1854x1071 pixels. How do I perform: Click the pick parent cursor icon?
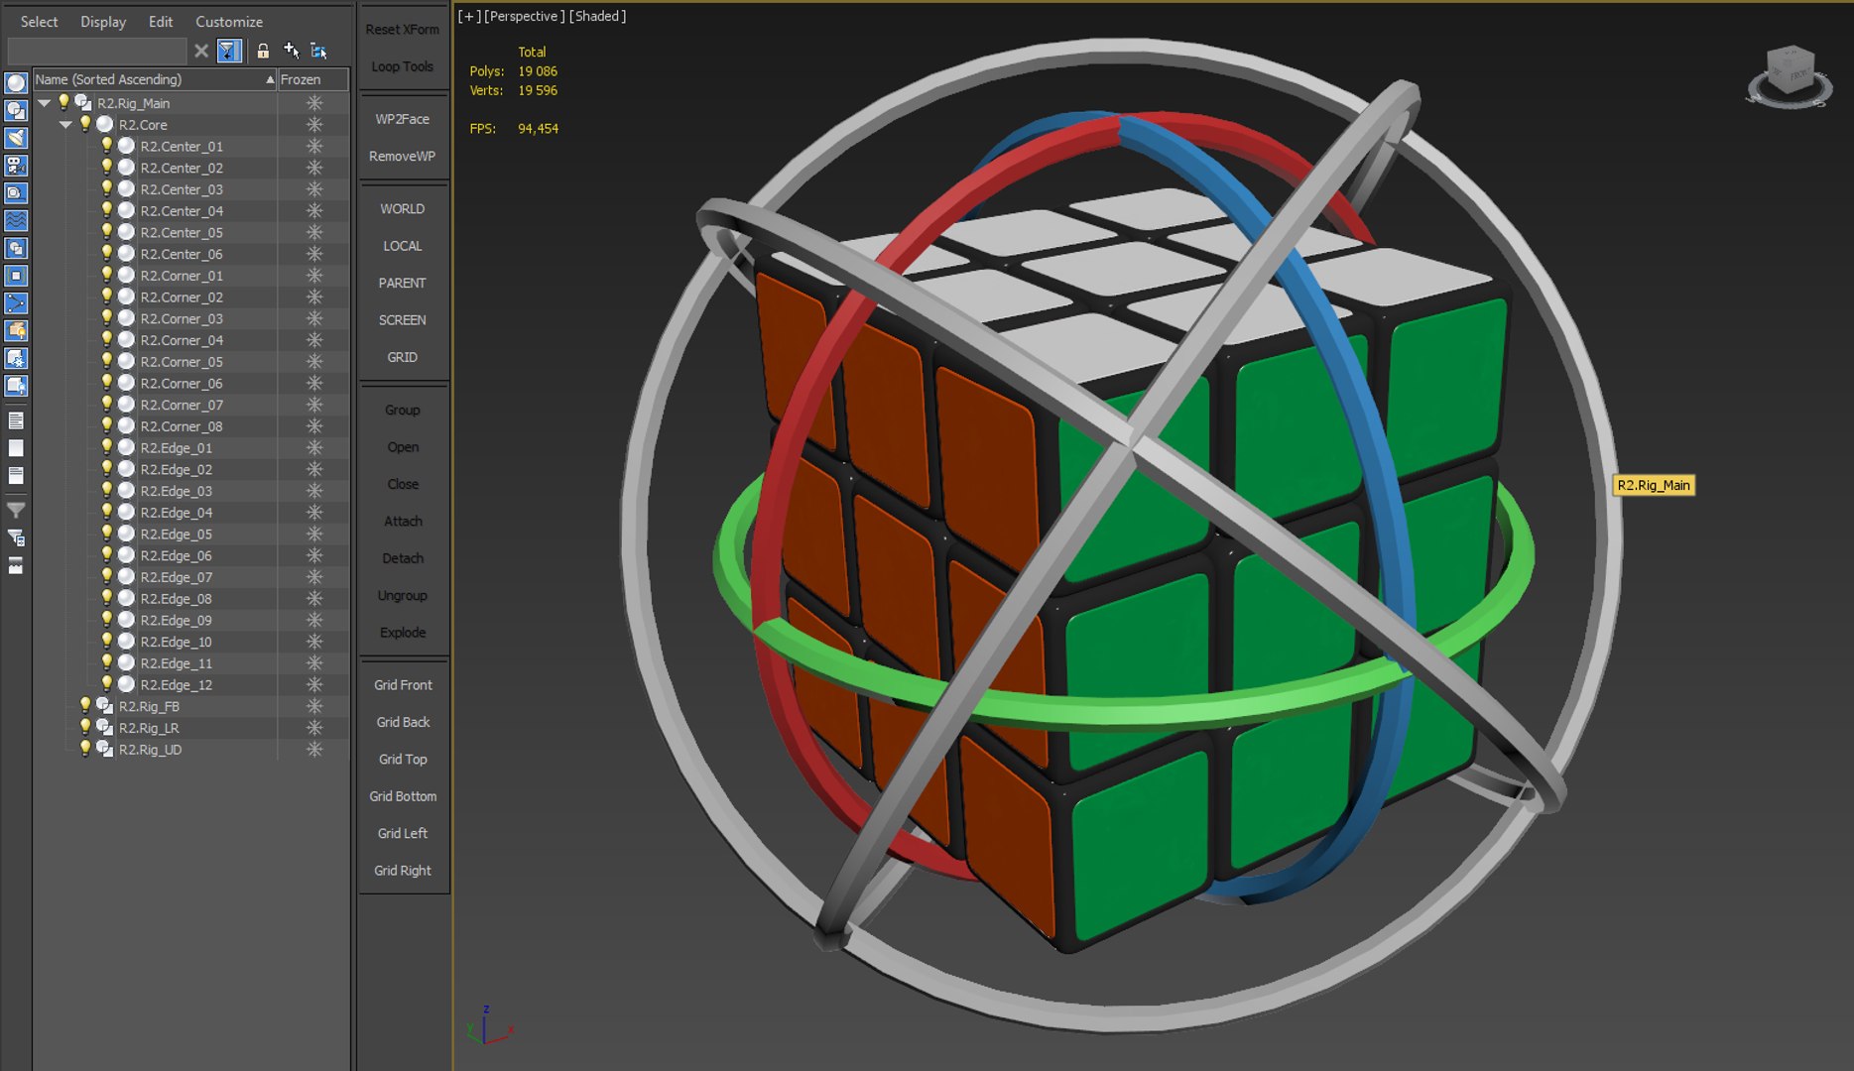pos(292,51)
